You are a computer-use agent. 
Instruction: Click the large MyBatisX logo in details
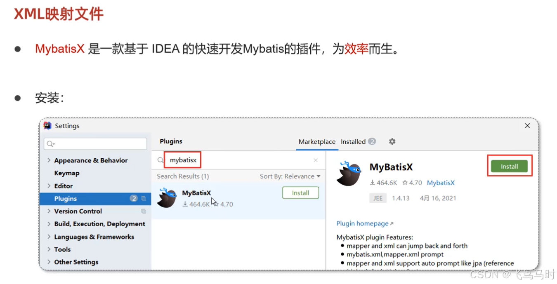tap(349, 174)
